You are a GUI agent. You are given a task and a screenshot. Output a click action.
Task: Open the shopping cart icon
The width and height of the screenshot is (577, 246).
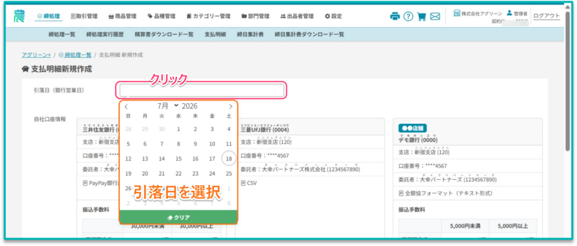421,16
